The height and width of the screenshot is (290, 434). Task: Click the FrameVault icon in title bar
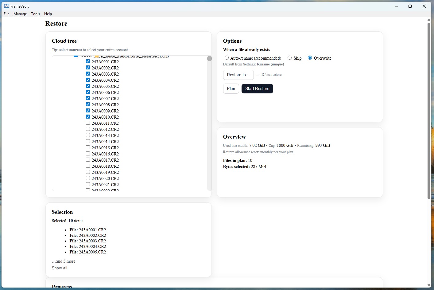point(6,6)
